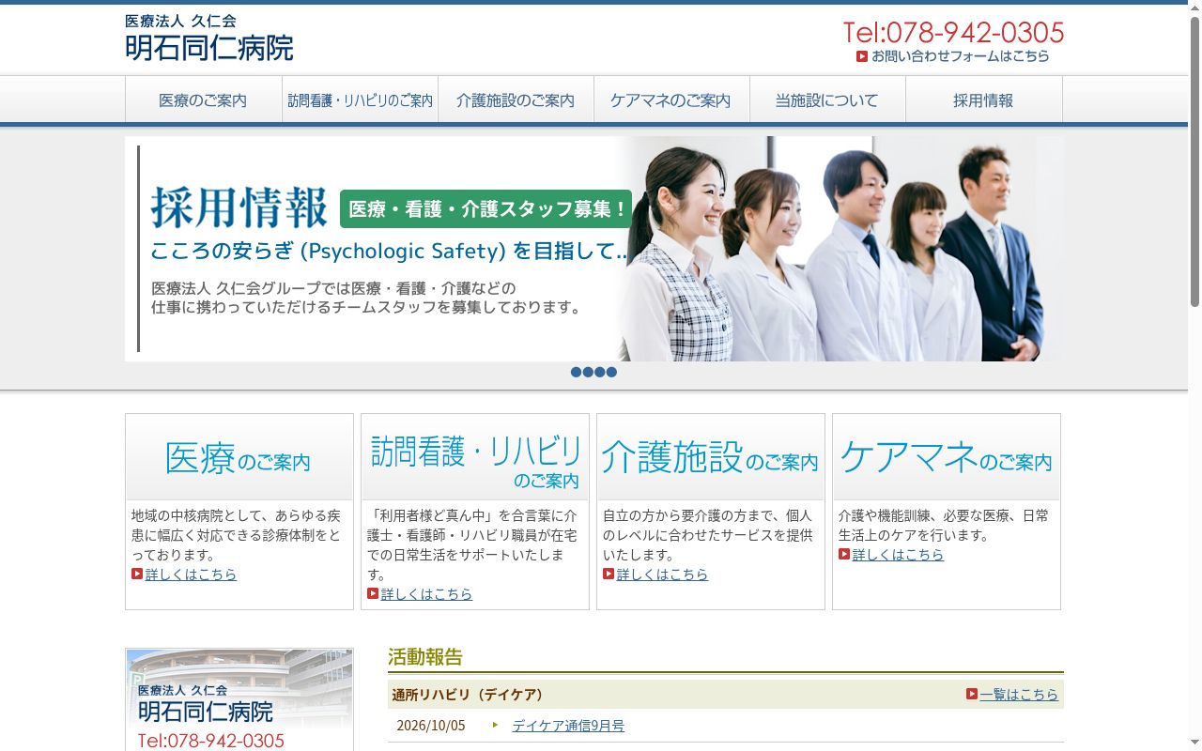Click the small arrow bullet before デイケア通信9月号
This screenshot has width=1202, height=751.
click(495, 725)
